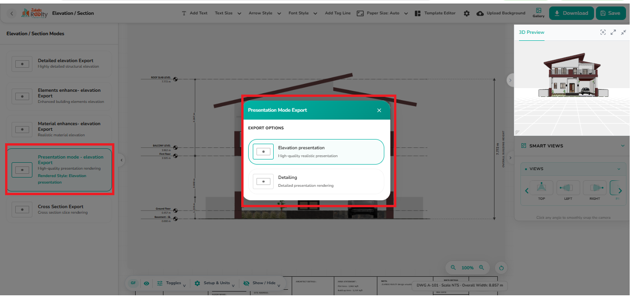Click Add Text tool
Viewport: 632px width, 299px height.
coord(194,13)
